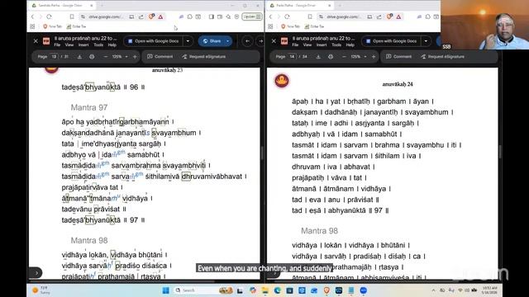Close the PDF preview in right window
529x297 pixels.
274,41
